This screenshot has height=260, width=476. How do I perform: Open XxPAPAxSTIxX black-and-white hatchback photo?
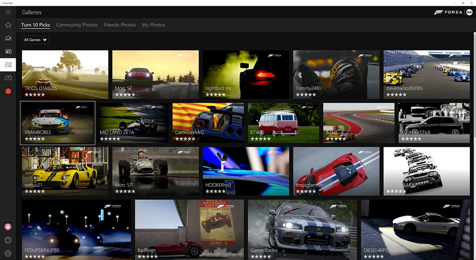click(434, 123)
